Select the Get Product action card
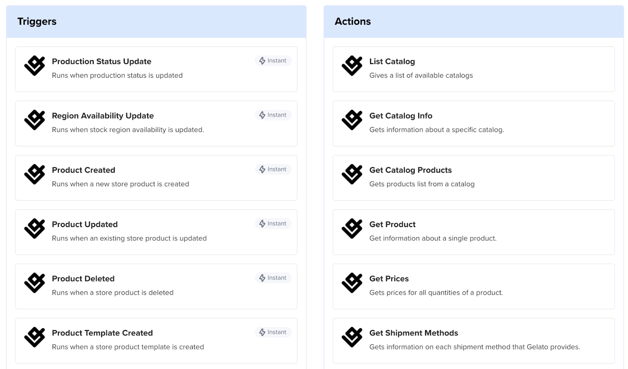The image size is (628, 369). tap(474, 232)
